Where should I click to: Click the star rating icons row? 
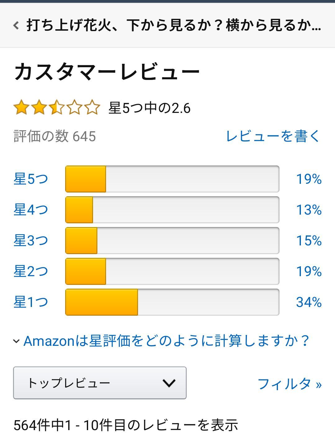tap(56, 108)
